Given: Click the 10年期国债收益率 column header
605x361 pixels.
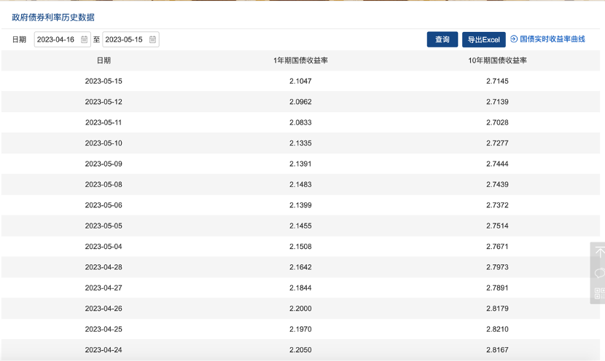Looking at the screenshot, I should tap(497, 60).
